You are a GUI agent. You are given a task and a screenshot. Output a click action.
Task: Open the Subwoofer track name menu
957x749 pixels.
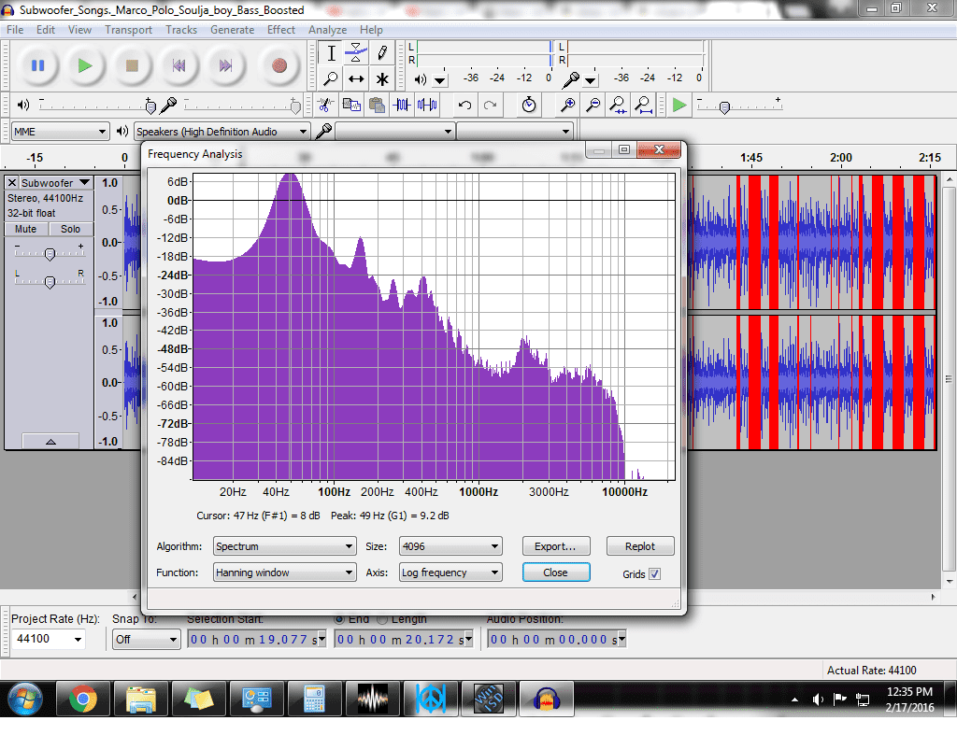coord(55,183)
